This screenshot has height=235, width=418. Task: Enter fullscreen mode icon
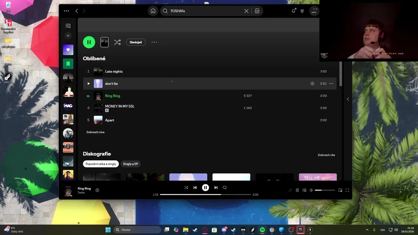click(x=347, y=190)
